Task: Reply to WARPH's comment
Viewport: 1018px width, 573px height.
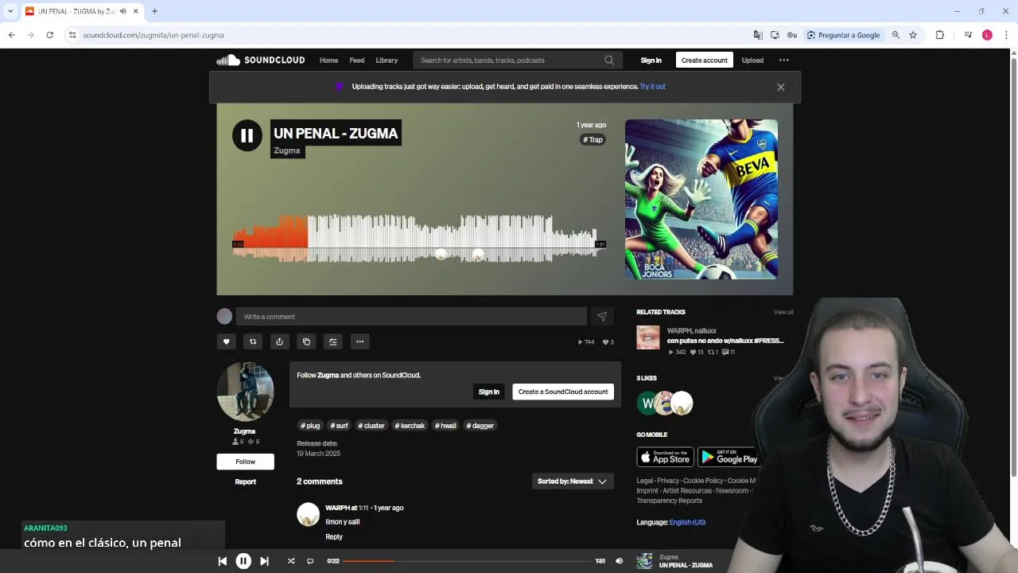Action: coord(334,537)
